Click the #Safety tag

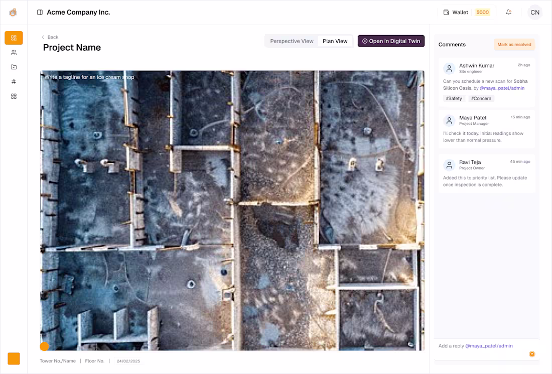pos(454,99)
